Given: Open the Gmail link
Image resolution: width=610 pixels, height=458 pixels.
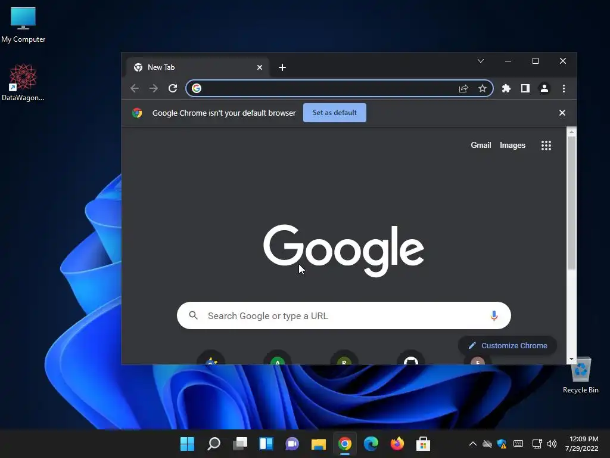Looking at the screenshot, I should click(481, 146).
